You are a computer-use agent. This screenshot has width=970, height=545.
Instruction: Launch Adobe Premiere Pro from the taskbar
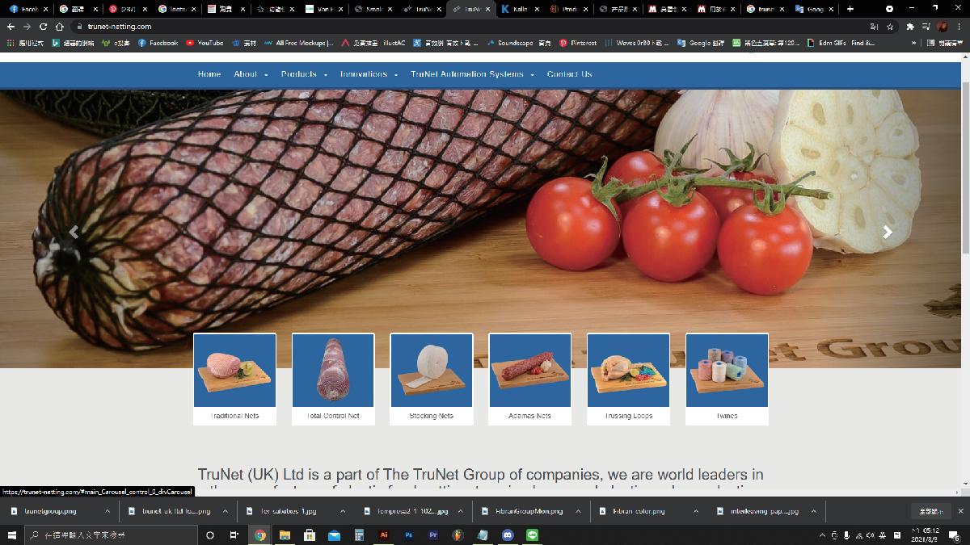click(x=433, y=535)
